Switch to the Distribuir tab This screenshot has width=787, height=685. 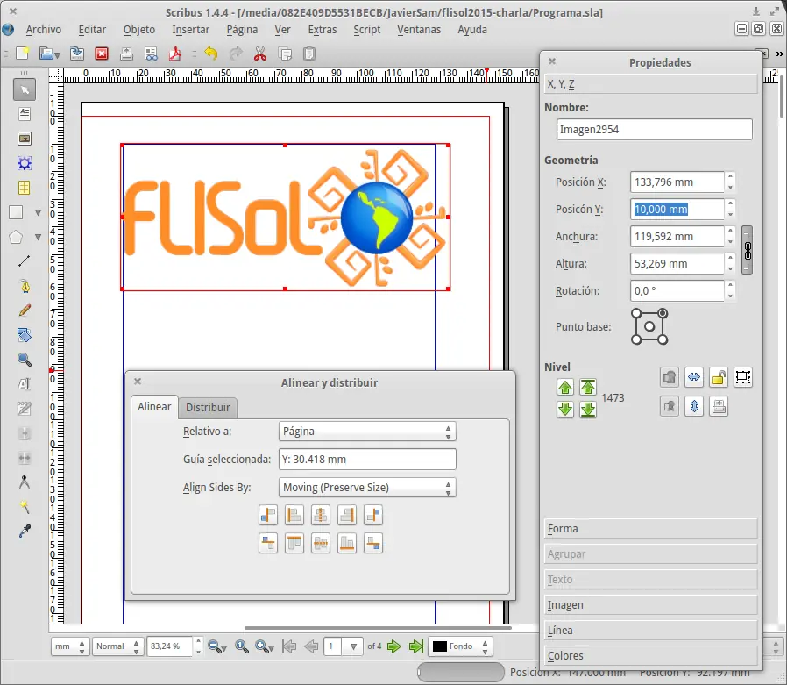coord(208,407)
